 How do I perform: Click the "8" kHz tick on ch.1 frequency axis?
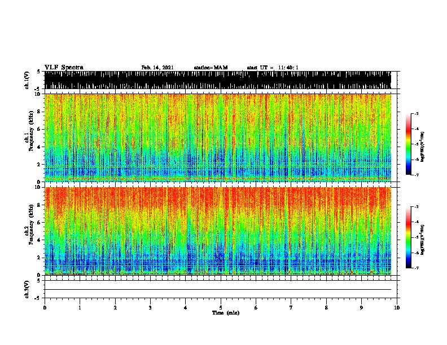(40, 112)
